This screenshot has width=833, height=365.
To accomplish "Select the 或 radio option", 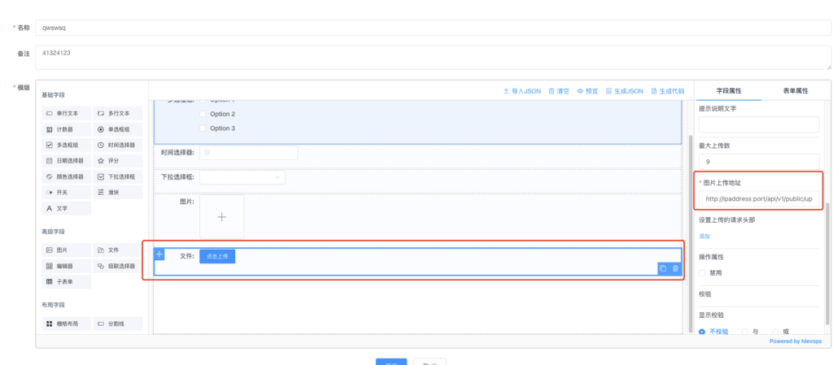I will 775,332.
